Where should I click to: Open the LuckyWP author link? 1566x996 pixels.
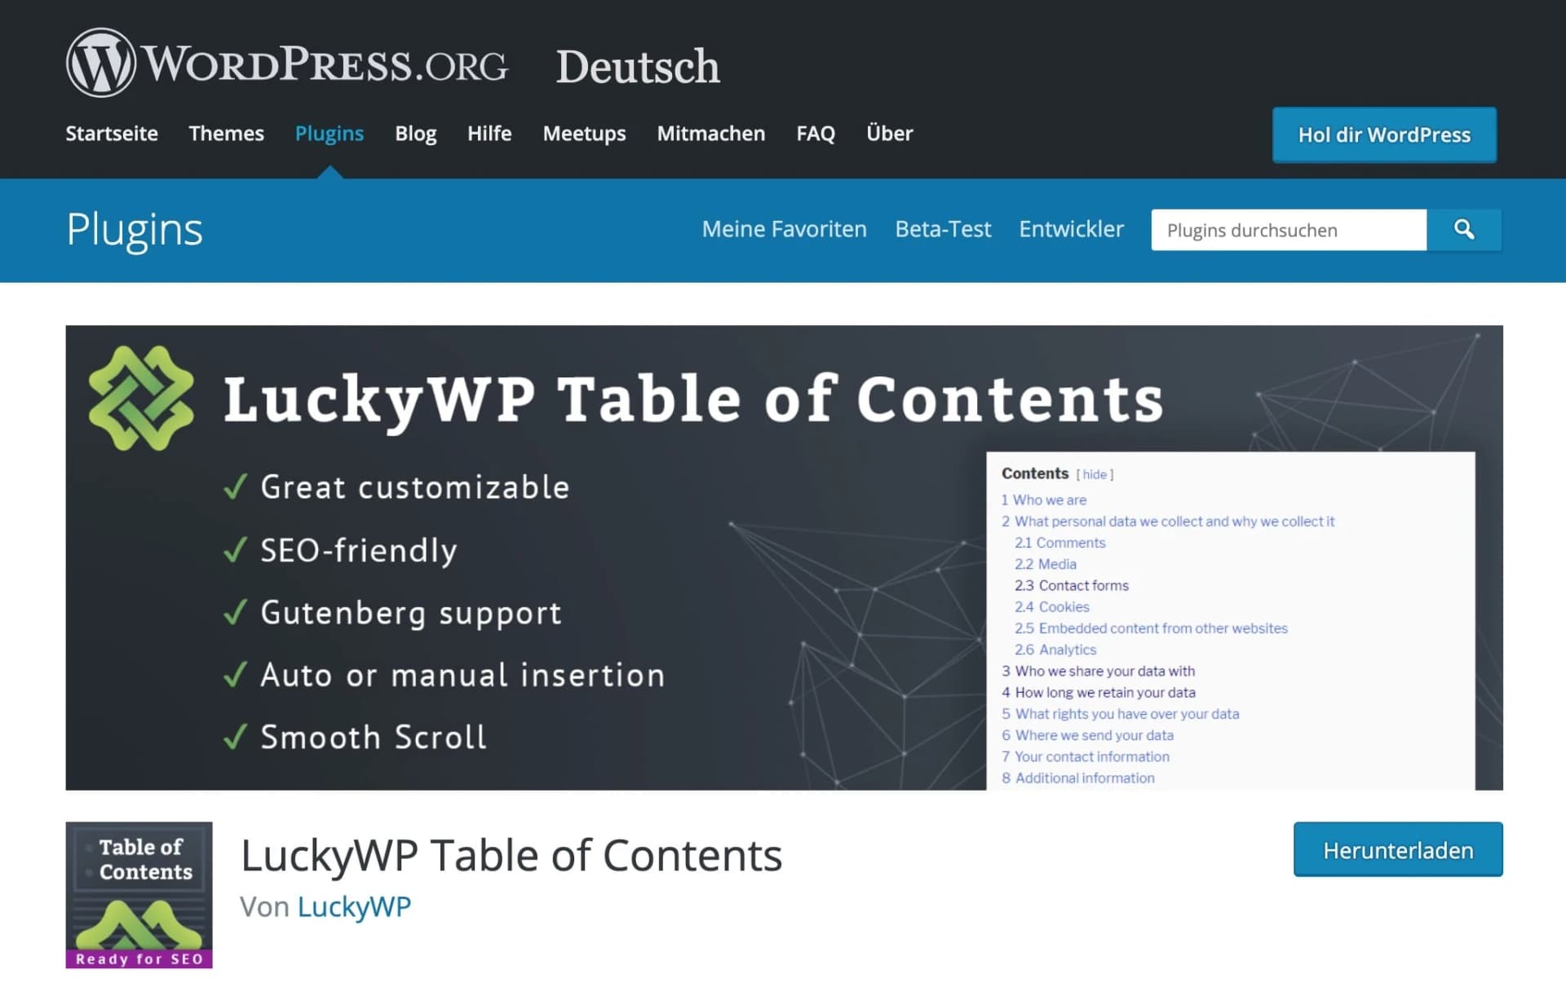click(354, 906)
